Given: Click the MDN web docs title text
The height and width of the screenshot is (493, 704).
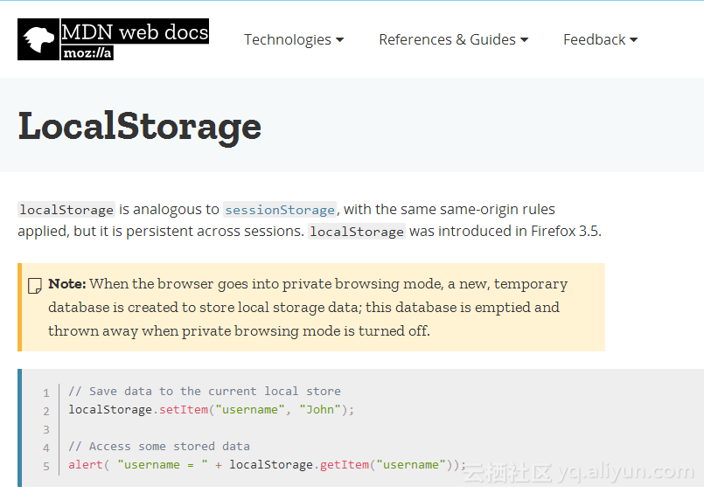Looking at the screenshot, I should point(135,32).
